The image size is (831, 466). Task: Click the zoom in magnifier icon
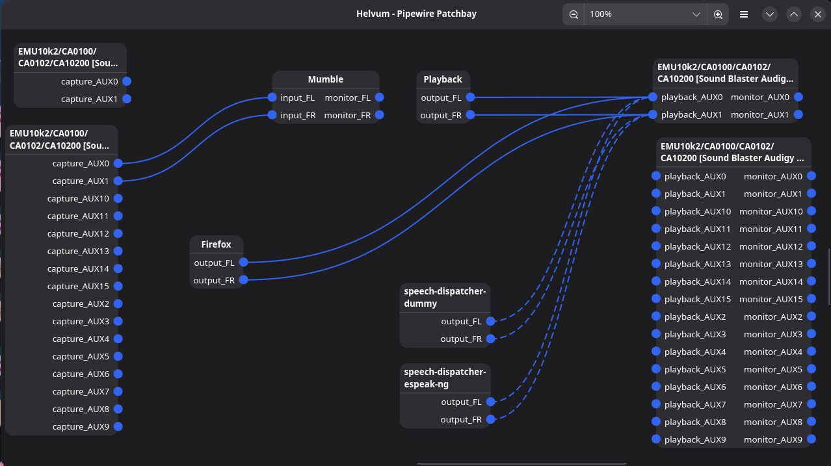[x=718, y=14]
